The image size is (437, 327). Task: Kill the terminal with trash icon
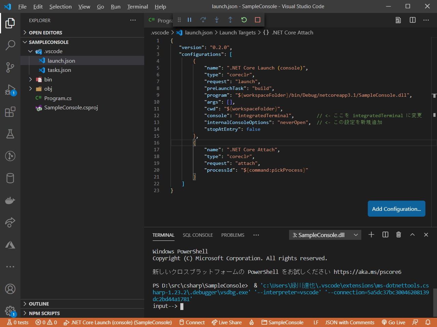click(398, 235)
